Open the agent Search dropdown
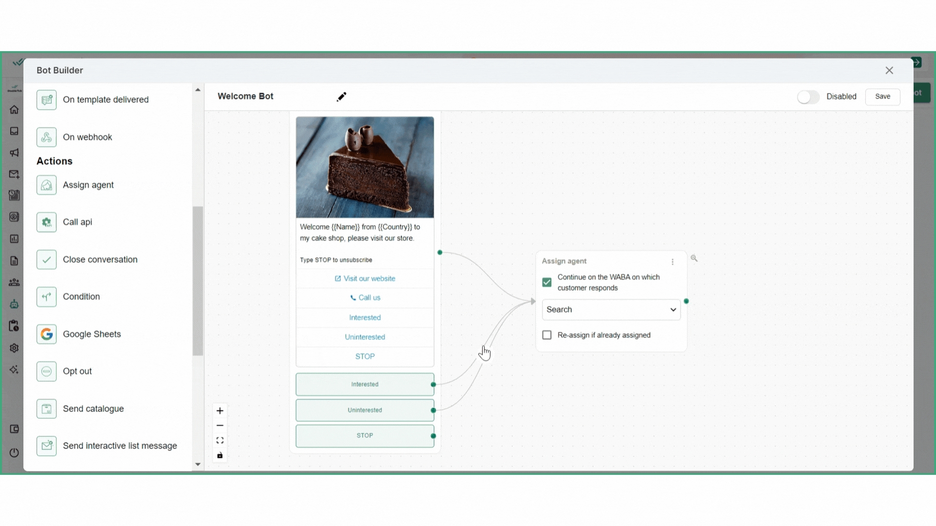 point(611,310)
